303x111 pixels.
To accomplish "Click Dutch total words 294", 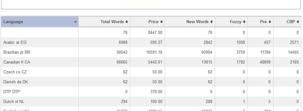I will point(124,101).
